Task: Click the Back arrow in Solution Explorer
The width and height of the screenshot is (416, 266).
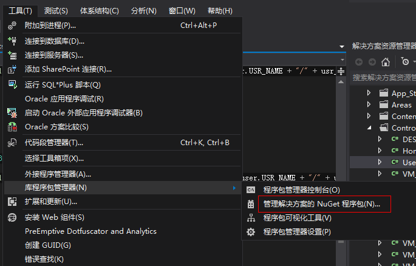Action: pos(359,62)
